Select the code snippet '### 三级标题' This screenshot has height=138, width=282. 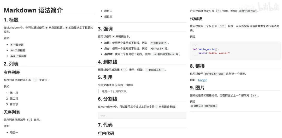click(x=19, y=56)
